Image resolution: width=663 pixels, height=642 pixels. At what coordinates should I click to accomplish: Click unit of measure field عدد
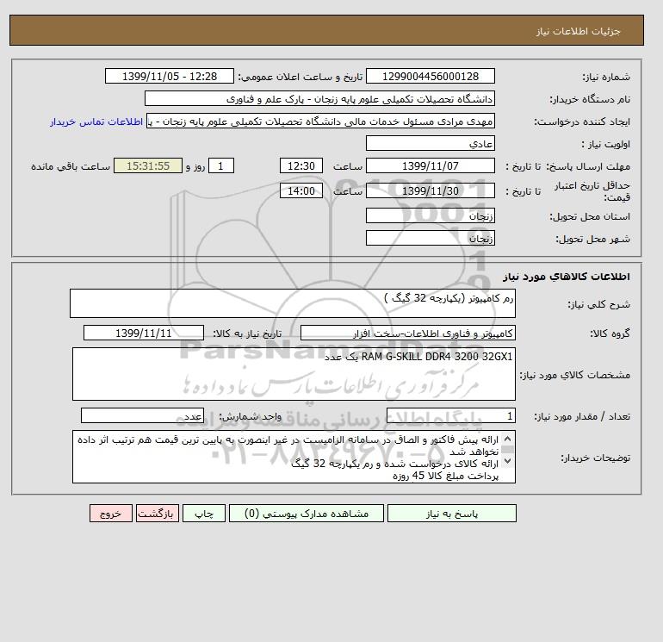(x=142, y=415)
